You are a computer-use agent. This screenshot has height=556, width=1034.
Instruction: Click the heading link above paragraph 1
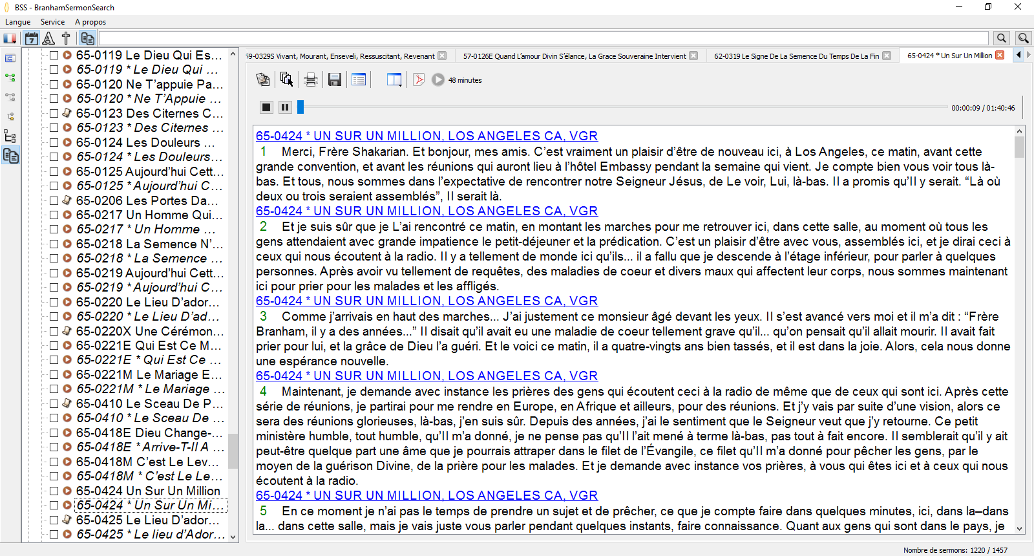(x=427, y=136)
